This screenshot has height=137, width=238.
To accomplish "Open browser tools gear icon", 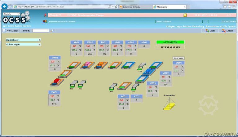I will pos(234,7).
